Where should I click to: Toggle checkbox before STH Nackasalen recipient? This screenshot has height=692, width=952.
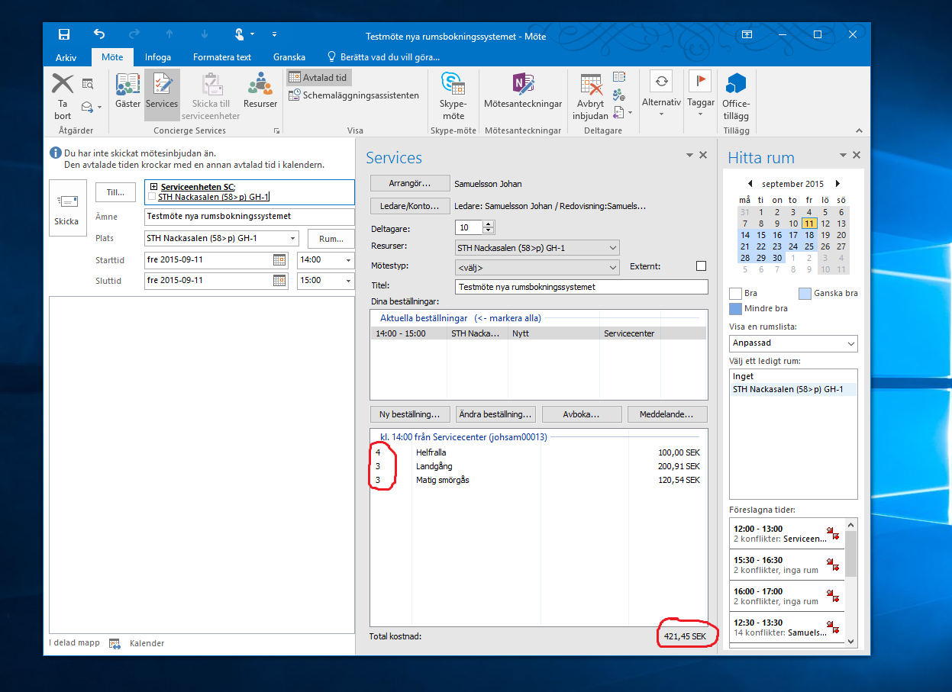(152, 197)
